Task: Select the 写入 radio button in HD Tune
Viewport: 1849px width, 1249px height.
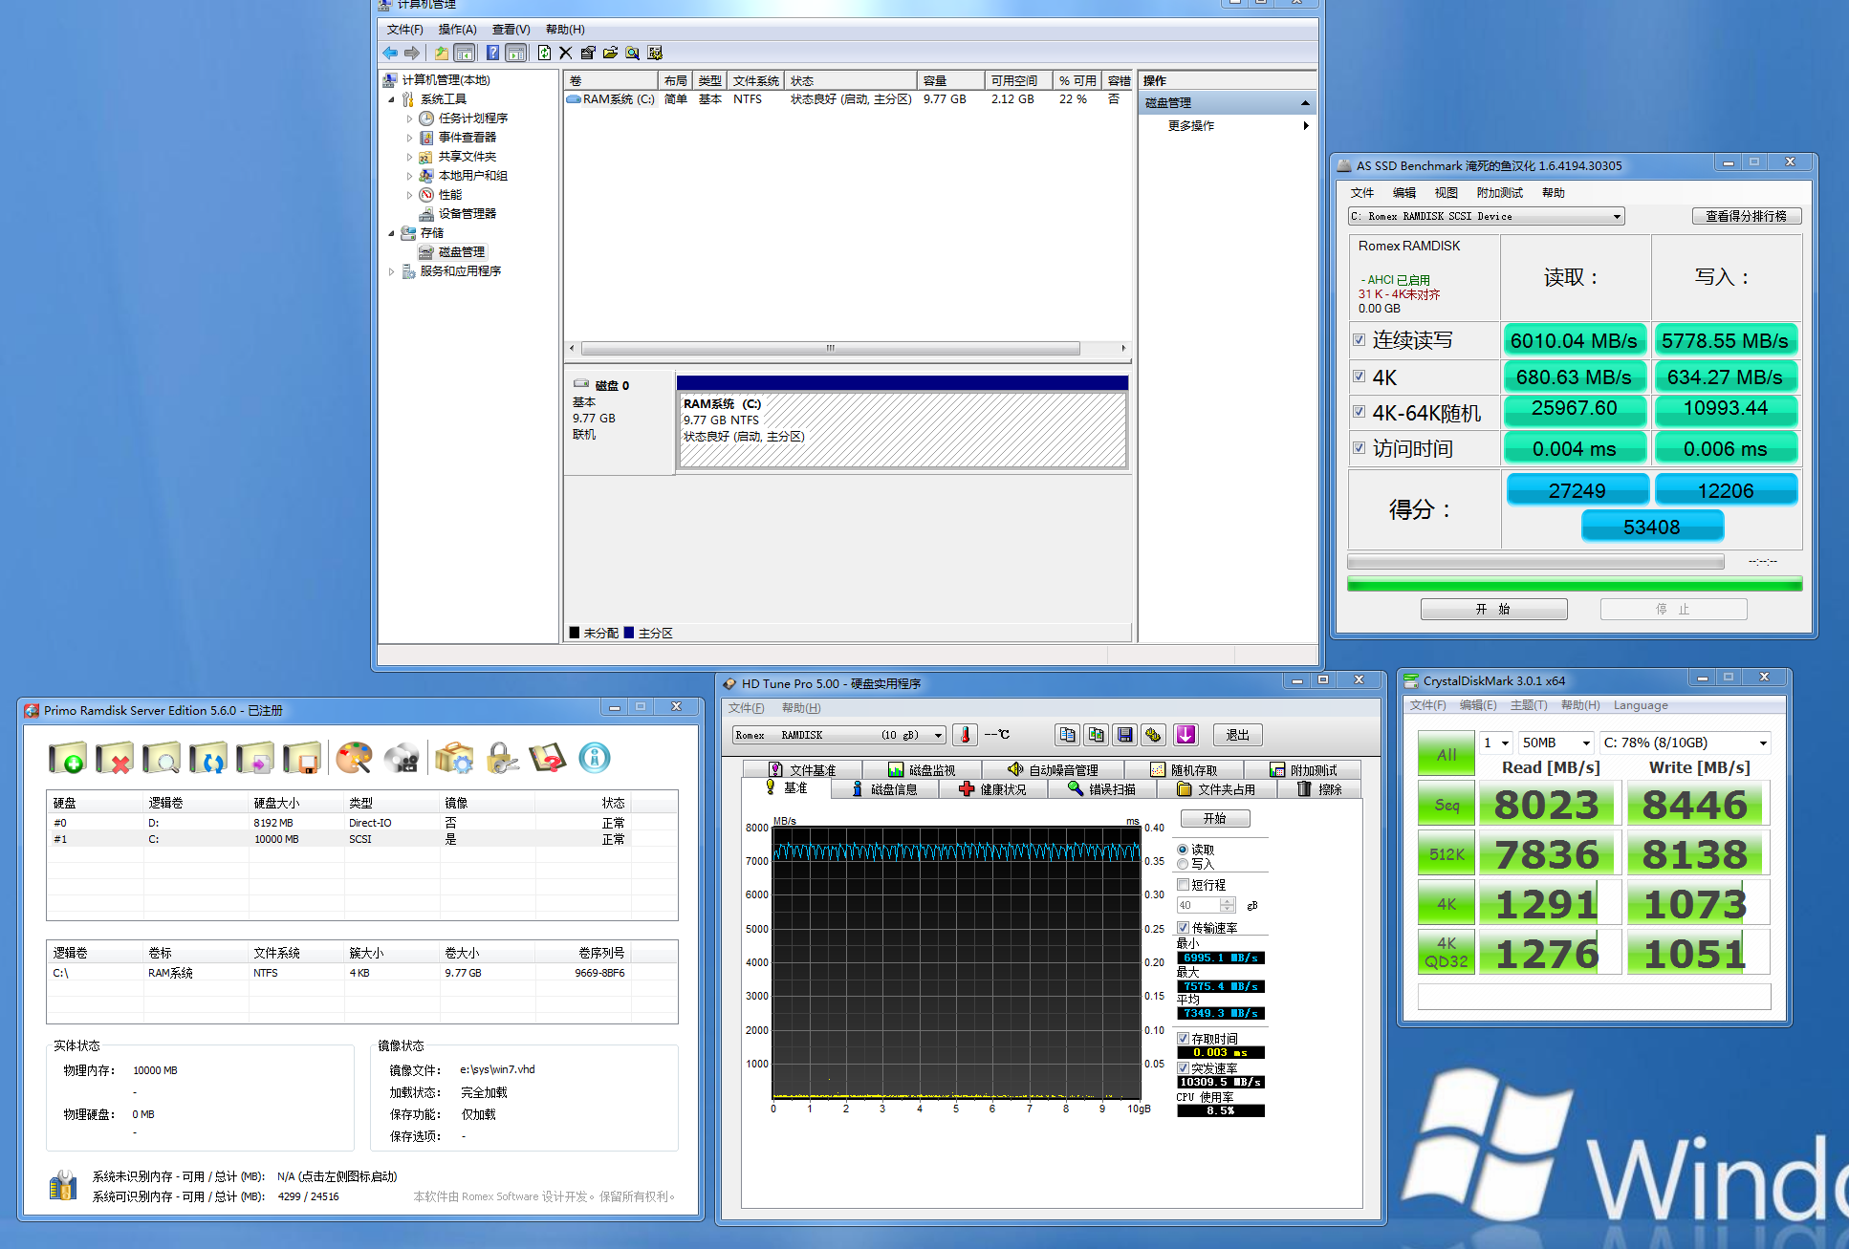Action: point(1183,864)
